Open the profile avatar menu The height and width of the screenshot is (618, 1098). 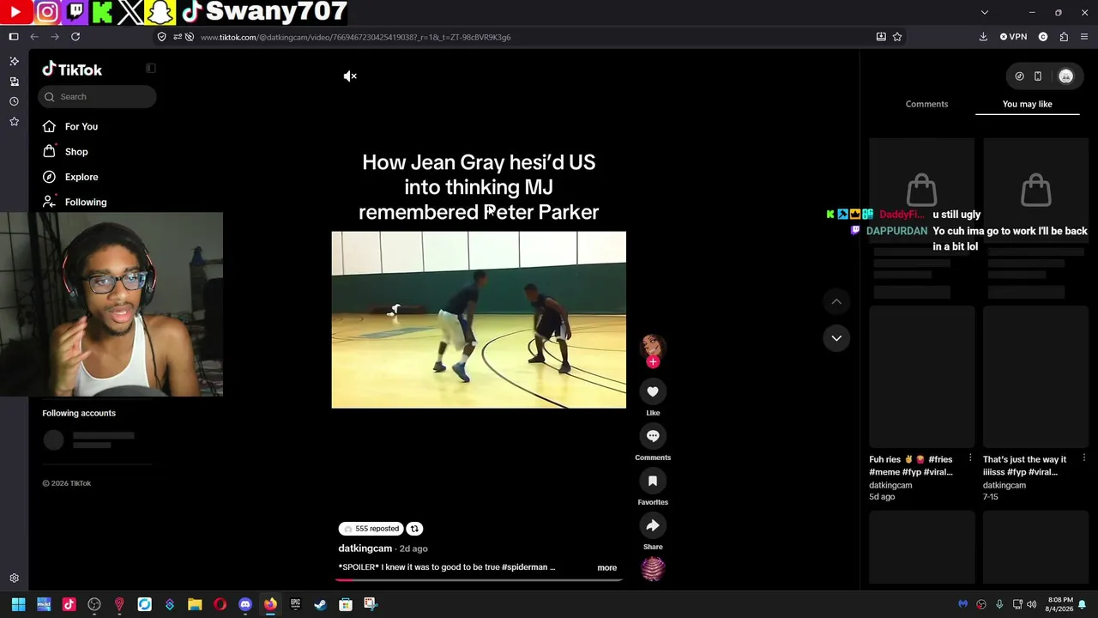[x=1066, y=76]
